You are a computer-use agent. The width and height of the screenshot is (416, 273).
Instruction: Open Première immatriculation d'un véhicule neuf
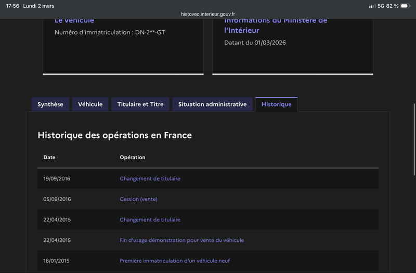[x=175, y=261]
